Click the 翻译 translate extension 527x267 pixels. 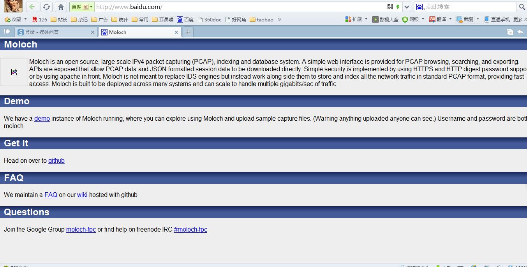click(x=438, y=19)
